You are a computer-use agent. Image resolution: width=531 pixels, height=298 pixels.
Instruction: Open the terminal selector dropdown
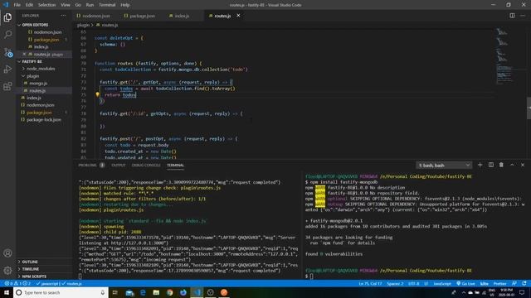[444, 166]
